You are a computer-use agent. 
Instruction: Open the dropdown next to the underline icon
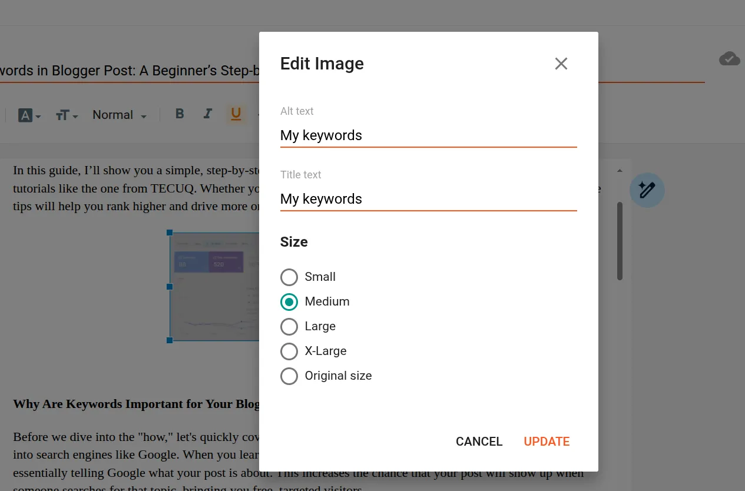point(257,115)
